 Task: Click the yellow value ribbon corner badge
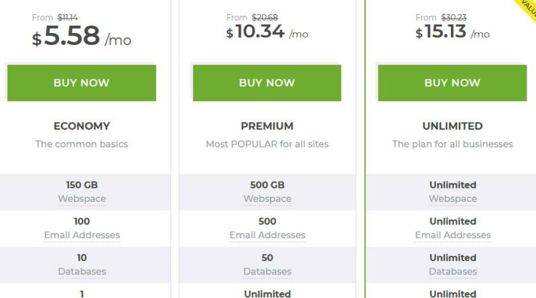528,7
